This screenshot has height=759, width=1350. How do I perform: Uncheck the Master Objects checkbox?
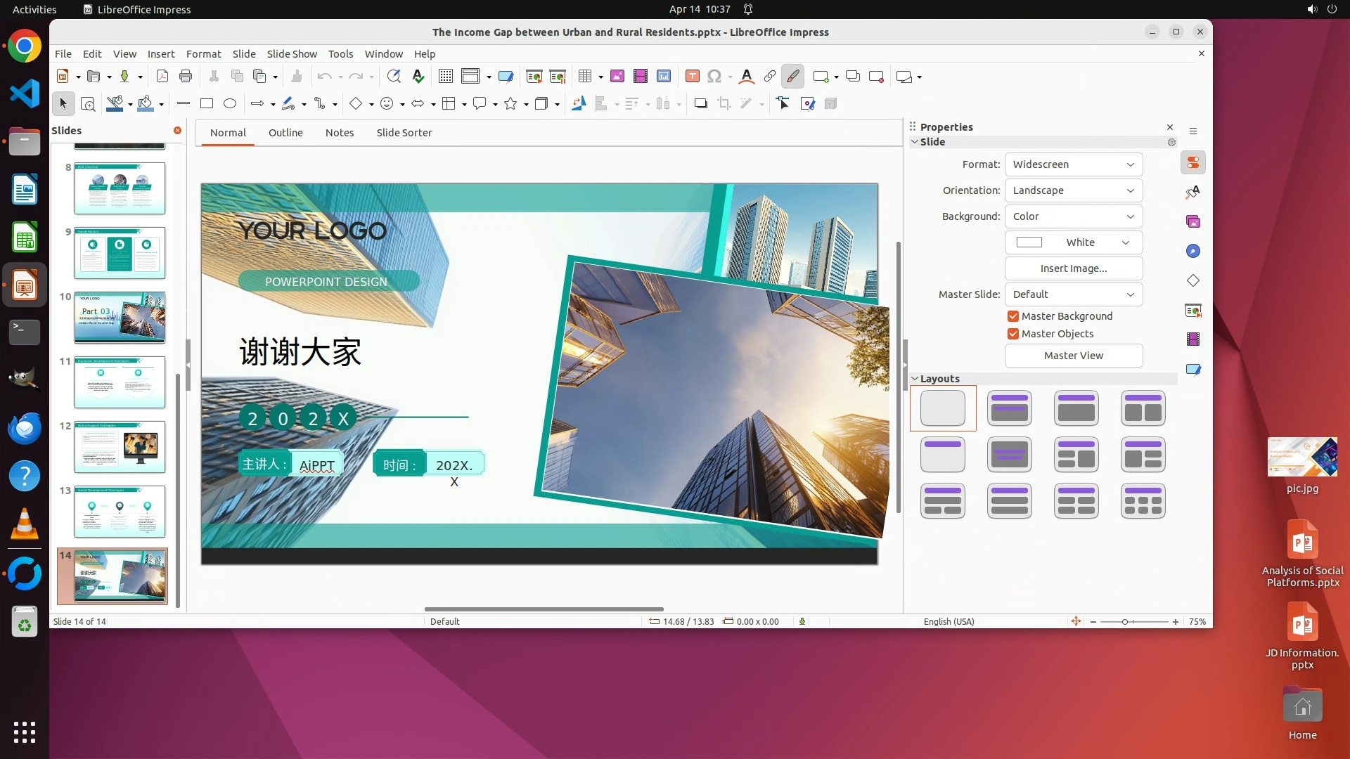[x=1013, y=334]
